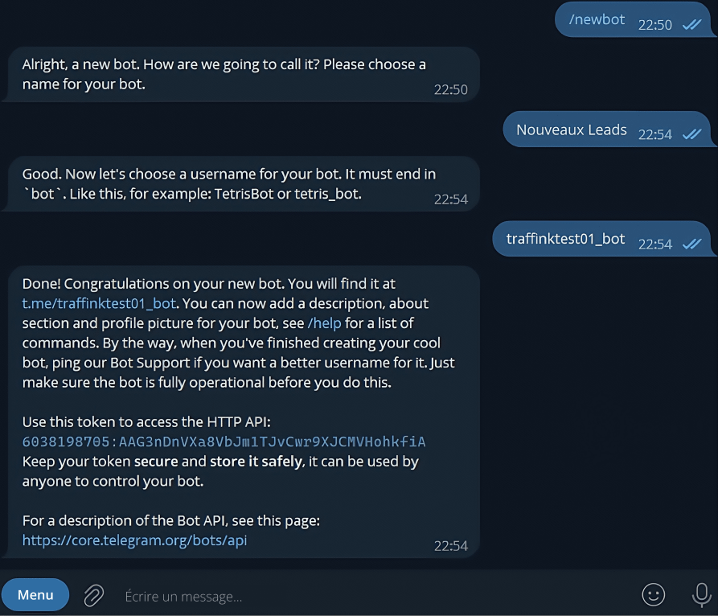Select the traffinktest01_bot sent message
This screenshot has height=616, width=718.
point(565,239)
